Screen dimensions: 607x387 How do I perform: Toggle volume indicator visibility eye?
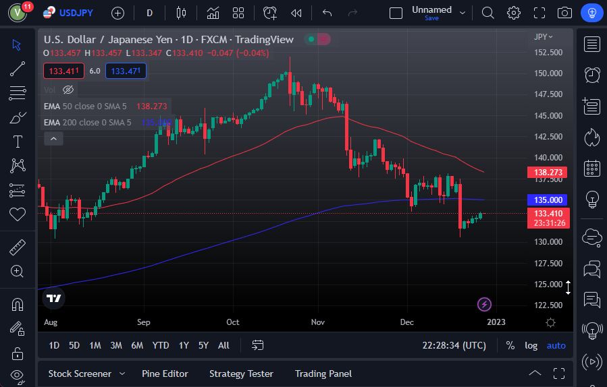pos(68,90)
